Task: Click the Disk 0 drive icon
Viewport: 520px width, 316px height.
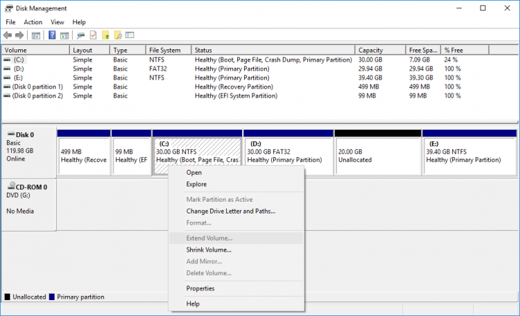Action: [11, 134]
